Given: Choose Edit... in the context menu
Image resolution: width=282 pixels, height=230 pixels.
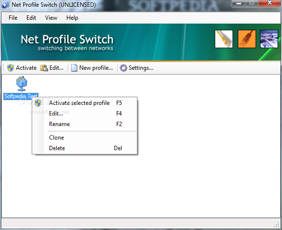Looking at the screenshot, I should (x=85, y=114).
